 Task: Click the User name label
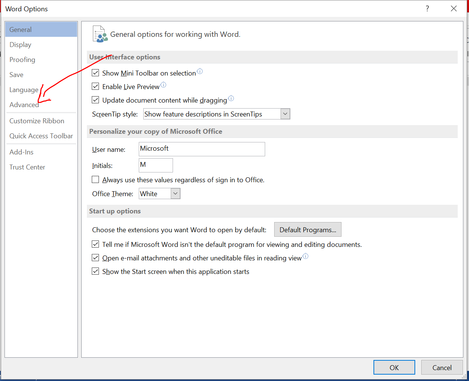[x=109, y=150]
